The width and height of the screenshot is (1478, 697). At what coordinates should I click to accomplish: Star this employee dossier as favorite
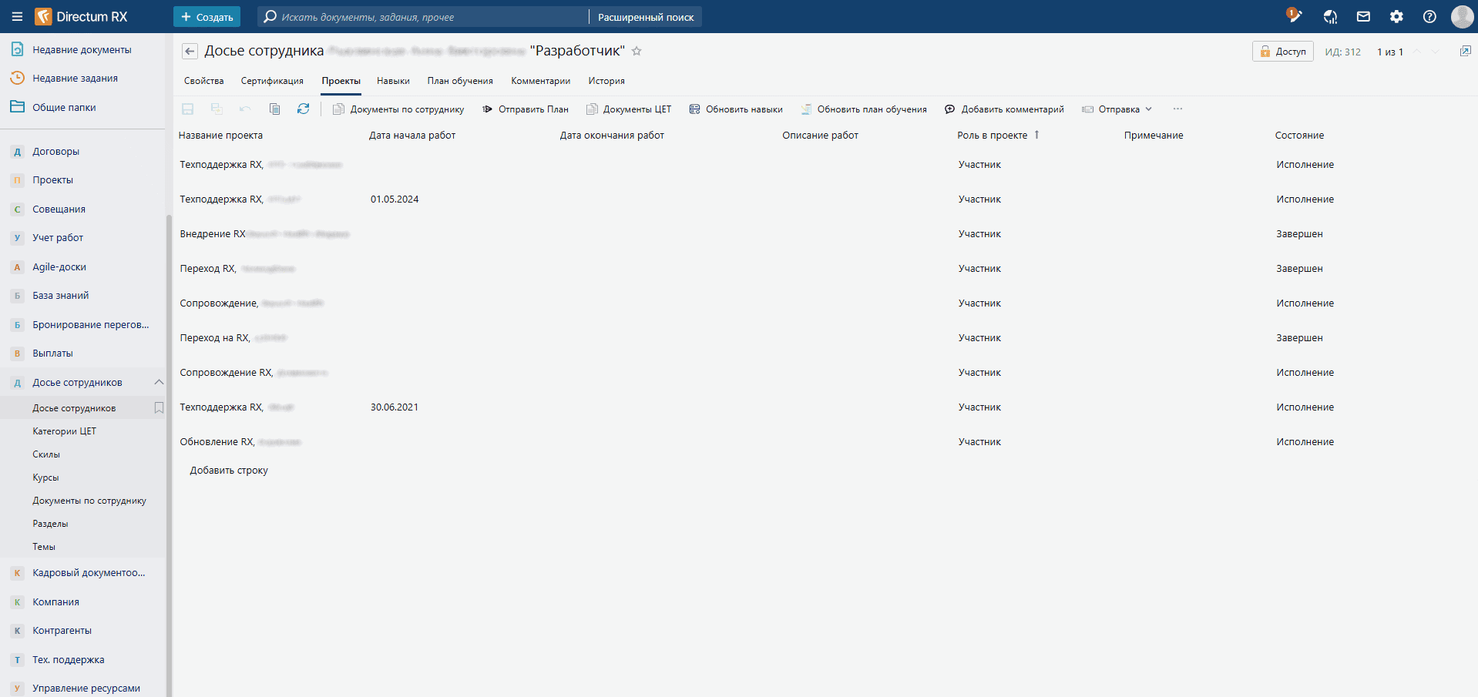(x=637, y=52)
